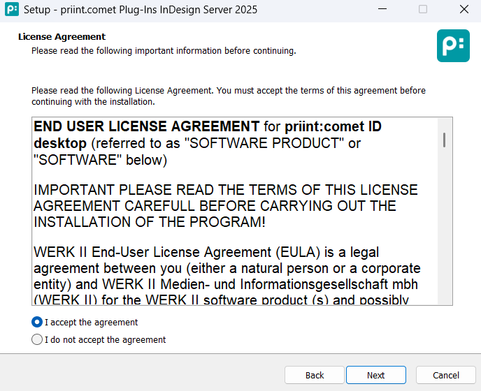Go back with the Back button
The width and height of the screenshot is (481, 391).
pyautogui.click(x=315, y=375)
